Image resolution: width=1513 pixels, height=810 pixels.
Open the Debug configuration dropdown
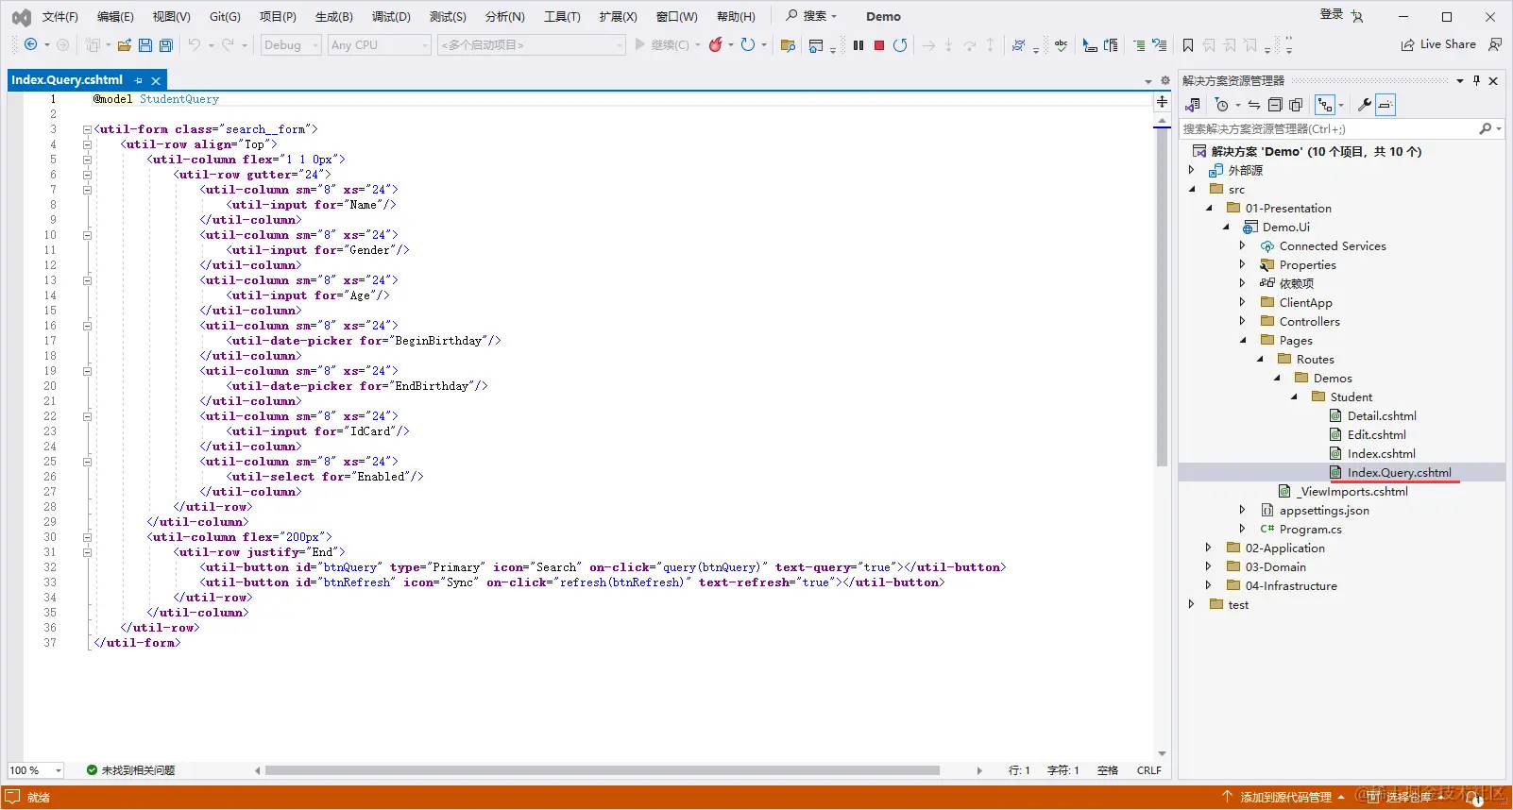click(x=291, y=44)
